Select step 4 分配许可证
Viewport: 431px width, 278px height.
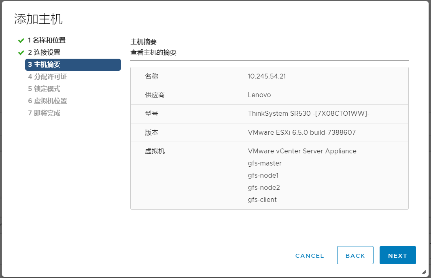(48, 77)
